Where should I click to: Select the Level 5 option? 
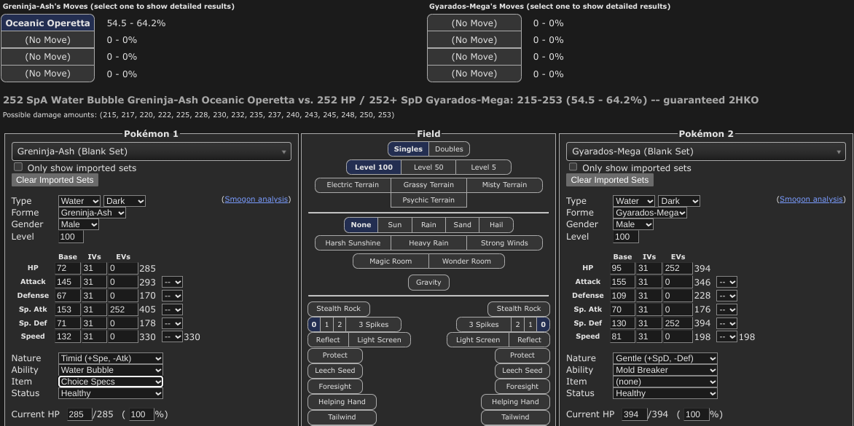click(484, 167)
